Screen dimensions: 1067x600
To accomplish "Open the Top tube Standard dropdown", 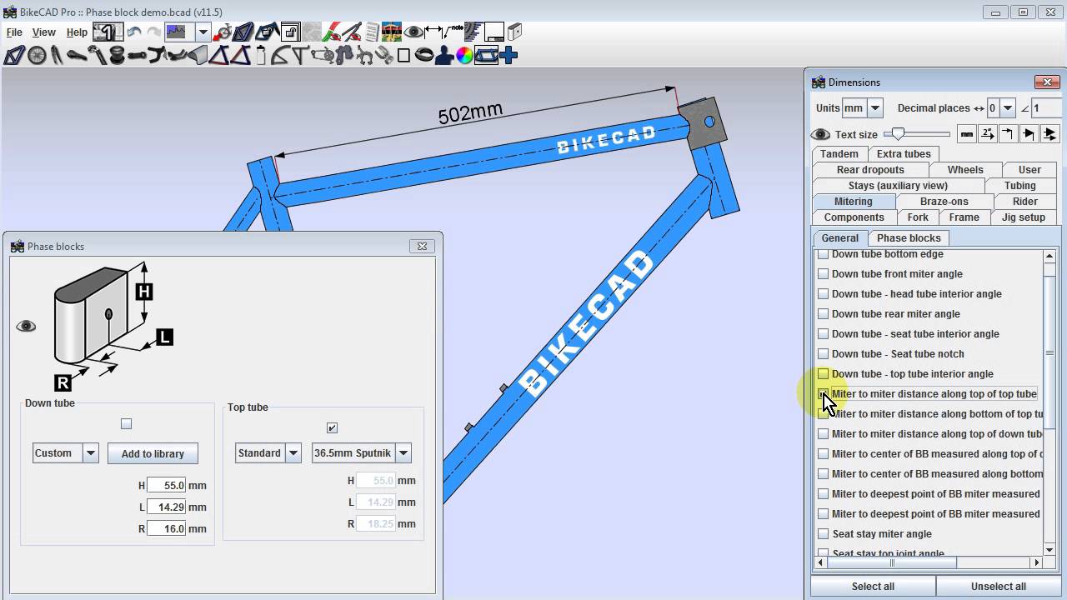I will (x=293, y=453).
